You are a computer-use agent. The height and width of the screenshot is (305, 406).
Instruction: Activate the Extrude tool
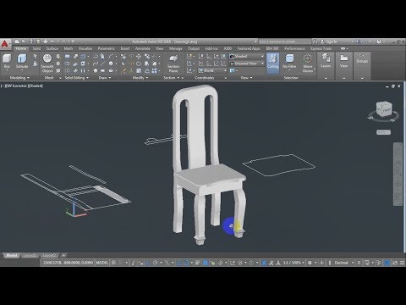point(22,61)
